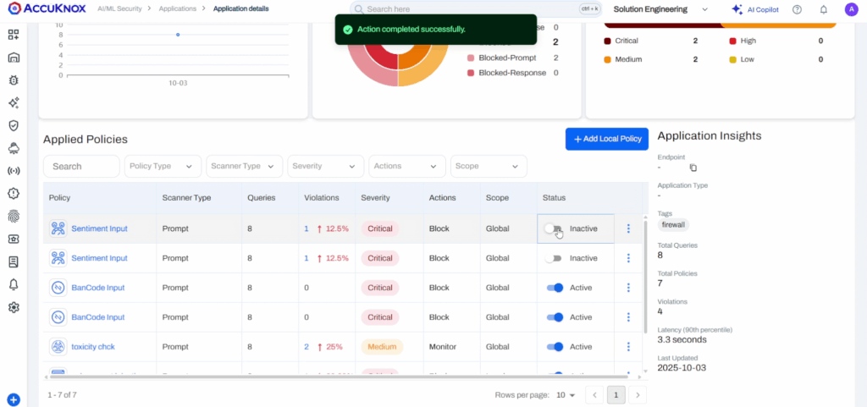The width and height of the screenshot is (867, 407).
Task: Expand the Severity filter dropdown
Action: [326, 166]
